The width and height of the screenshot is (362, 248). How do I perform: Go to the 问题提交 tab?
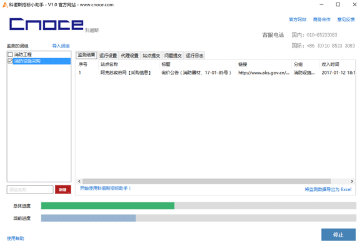(173, 56)
